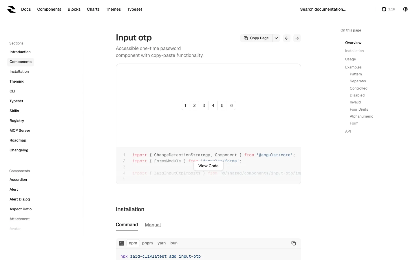This screenshot has width=417, height=260.
Task: Click the terminal icon beside npm
Action: point(122,243)
